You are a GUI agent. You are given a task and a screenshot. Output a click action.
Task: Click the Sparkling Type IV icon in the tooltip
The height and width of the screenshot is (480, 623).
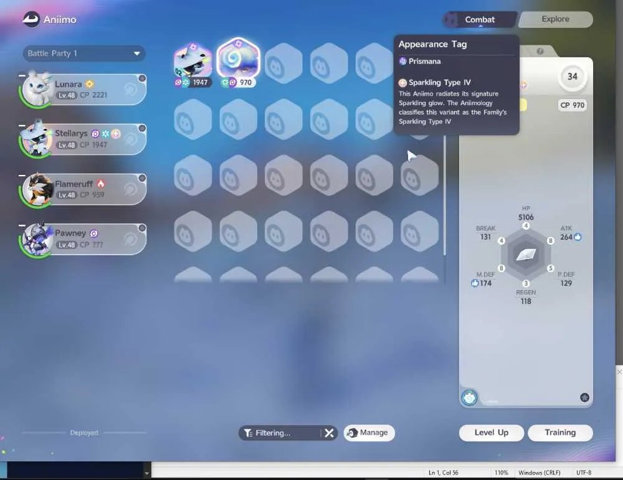(403, 83)
